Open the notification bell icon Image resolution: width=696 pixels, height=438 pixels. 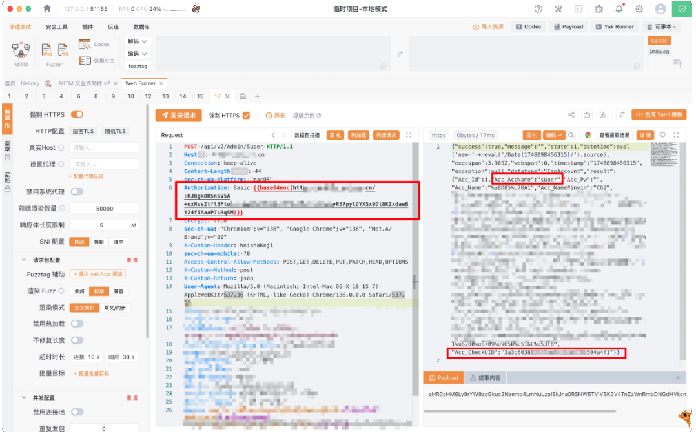(619, 9)
